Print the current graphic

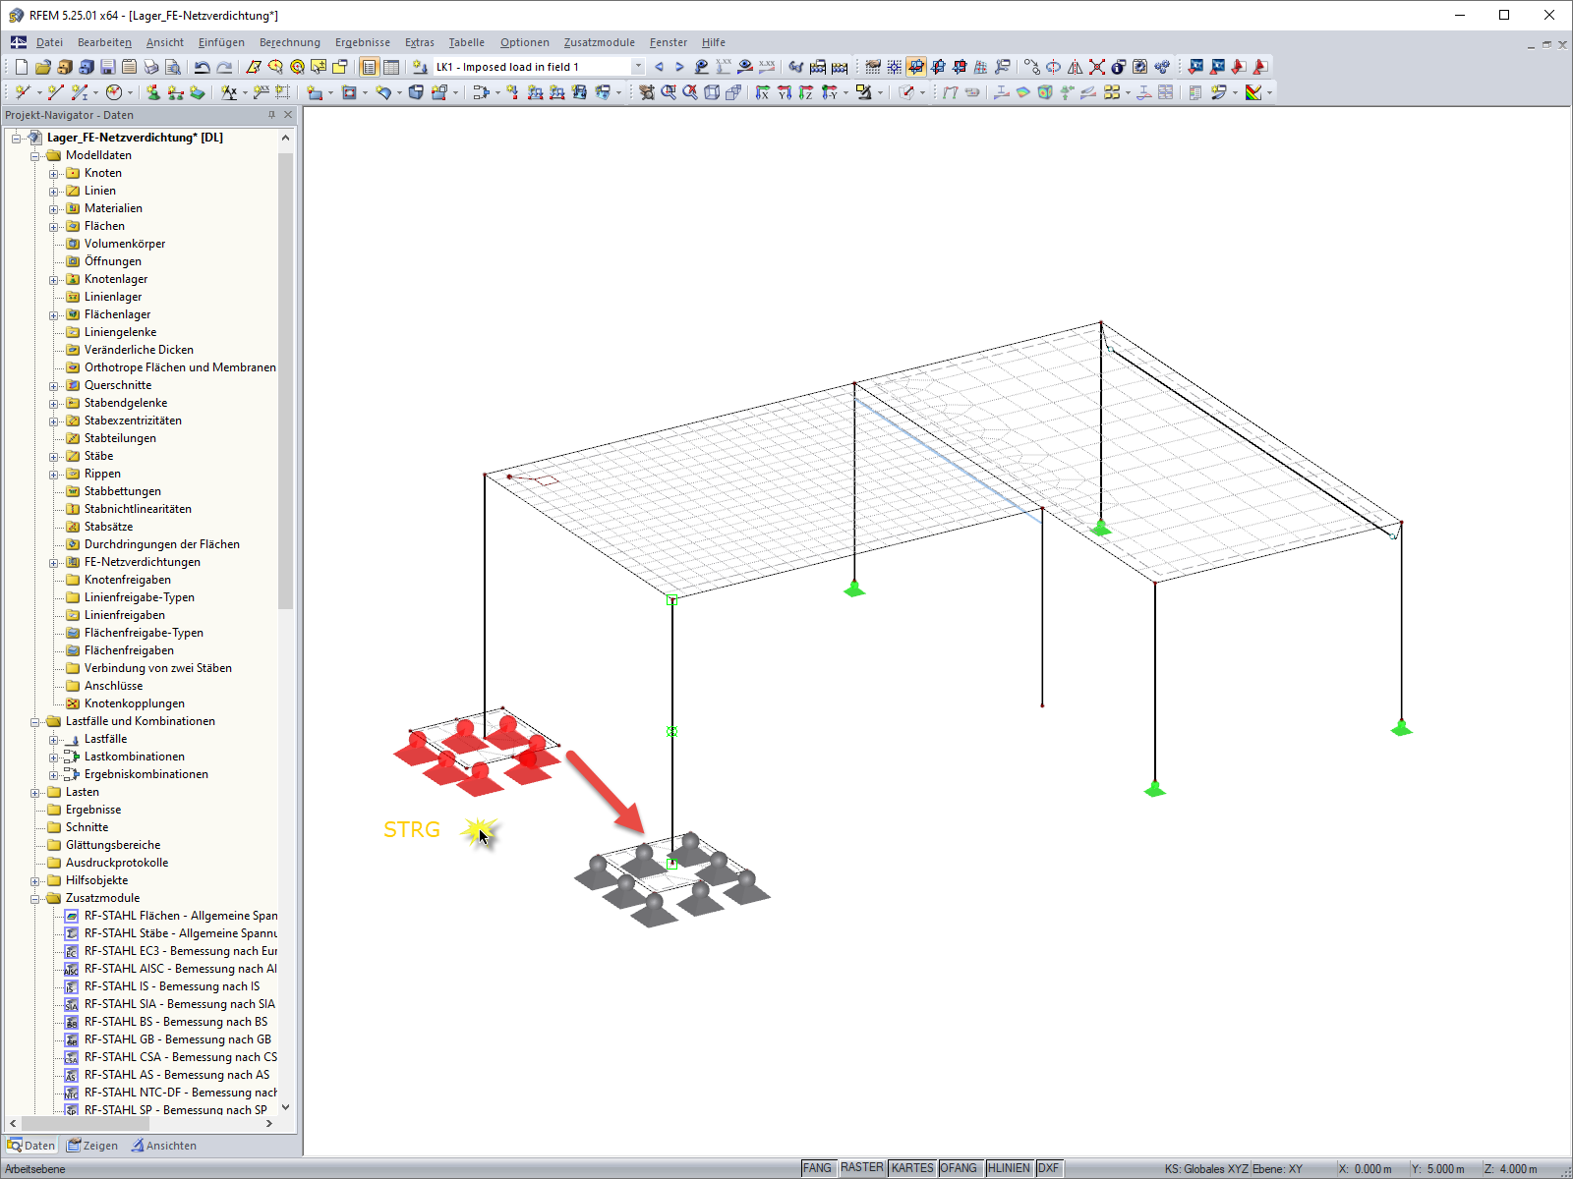(151, 67)
